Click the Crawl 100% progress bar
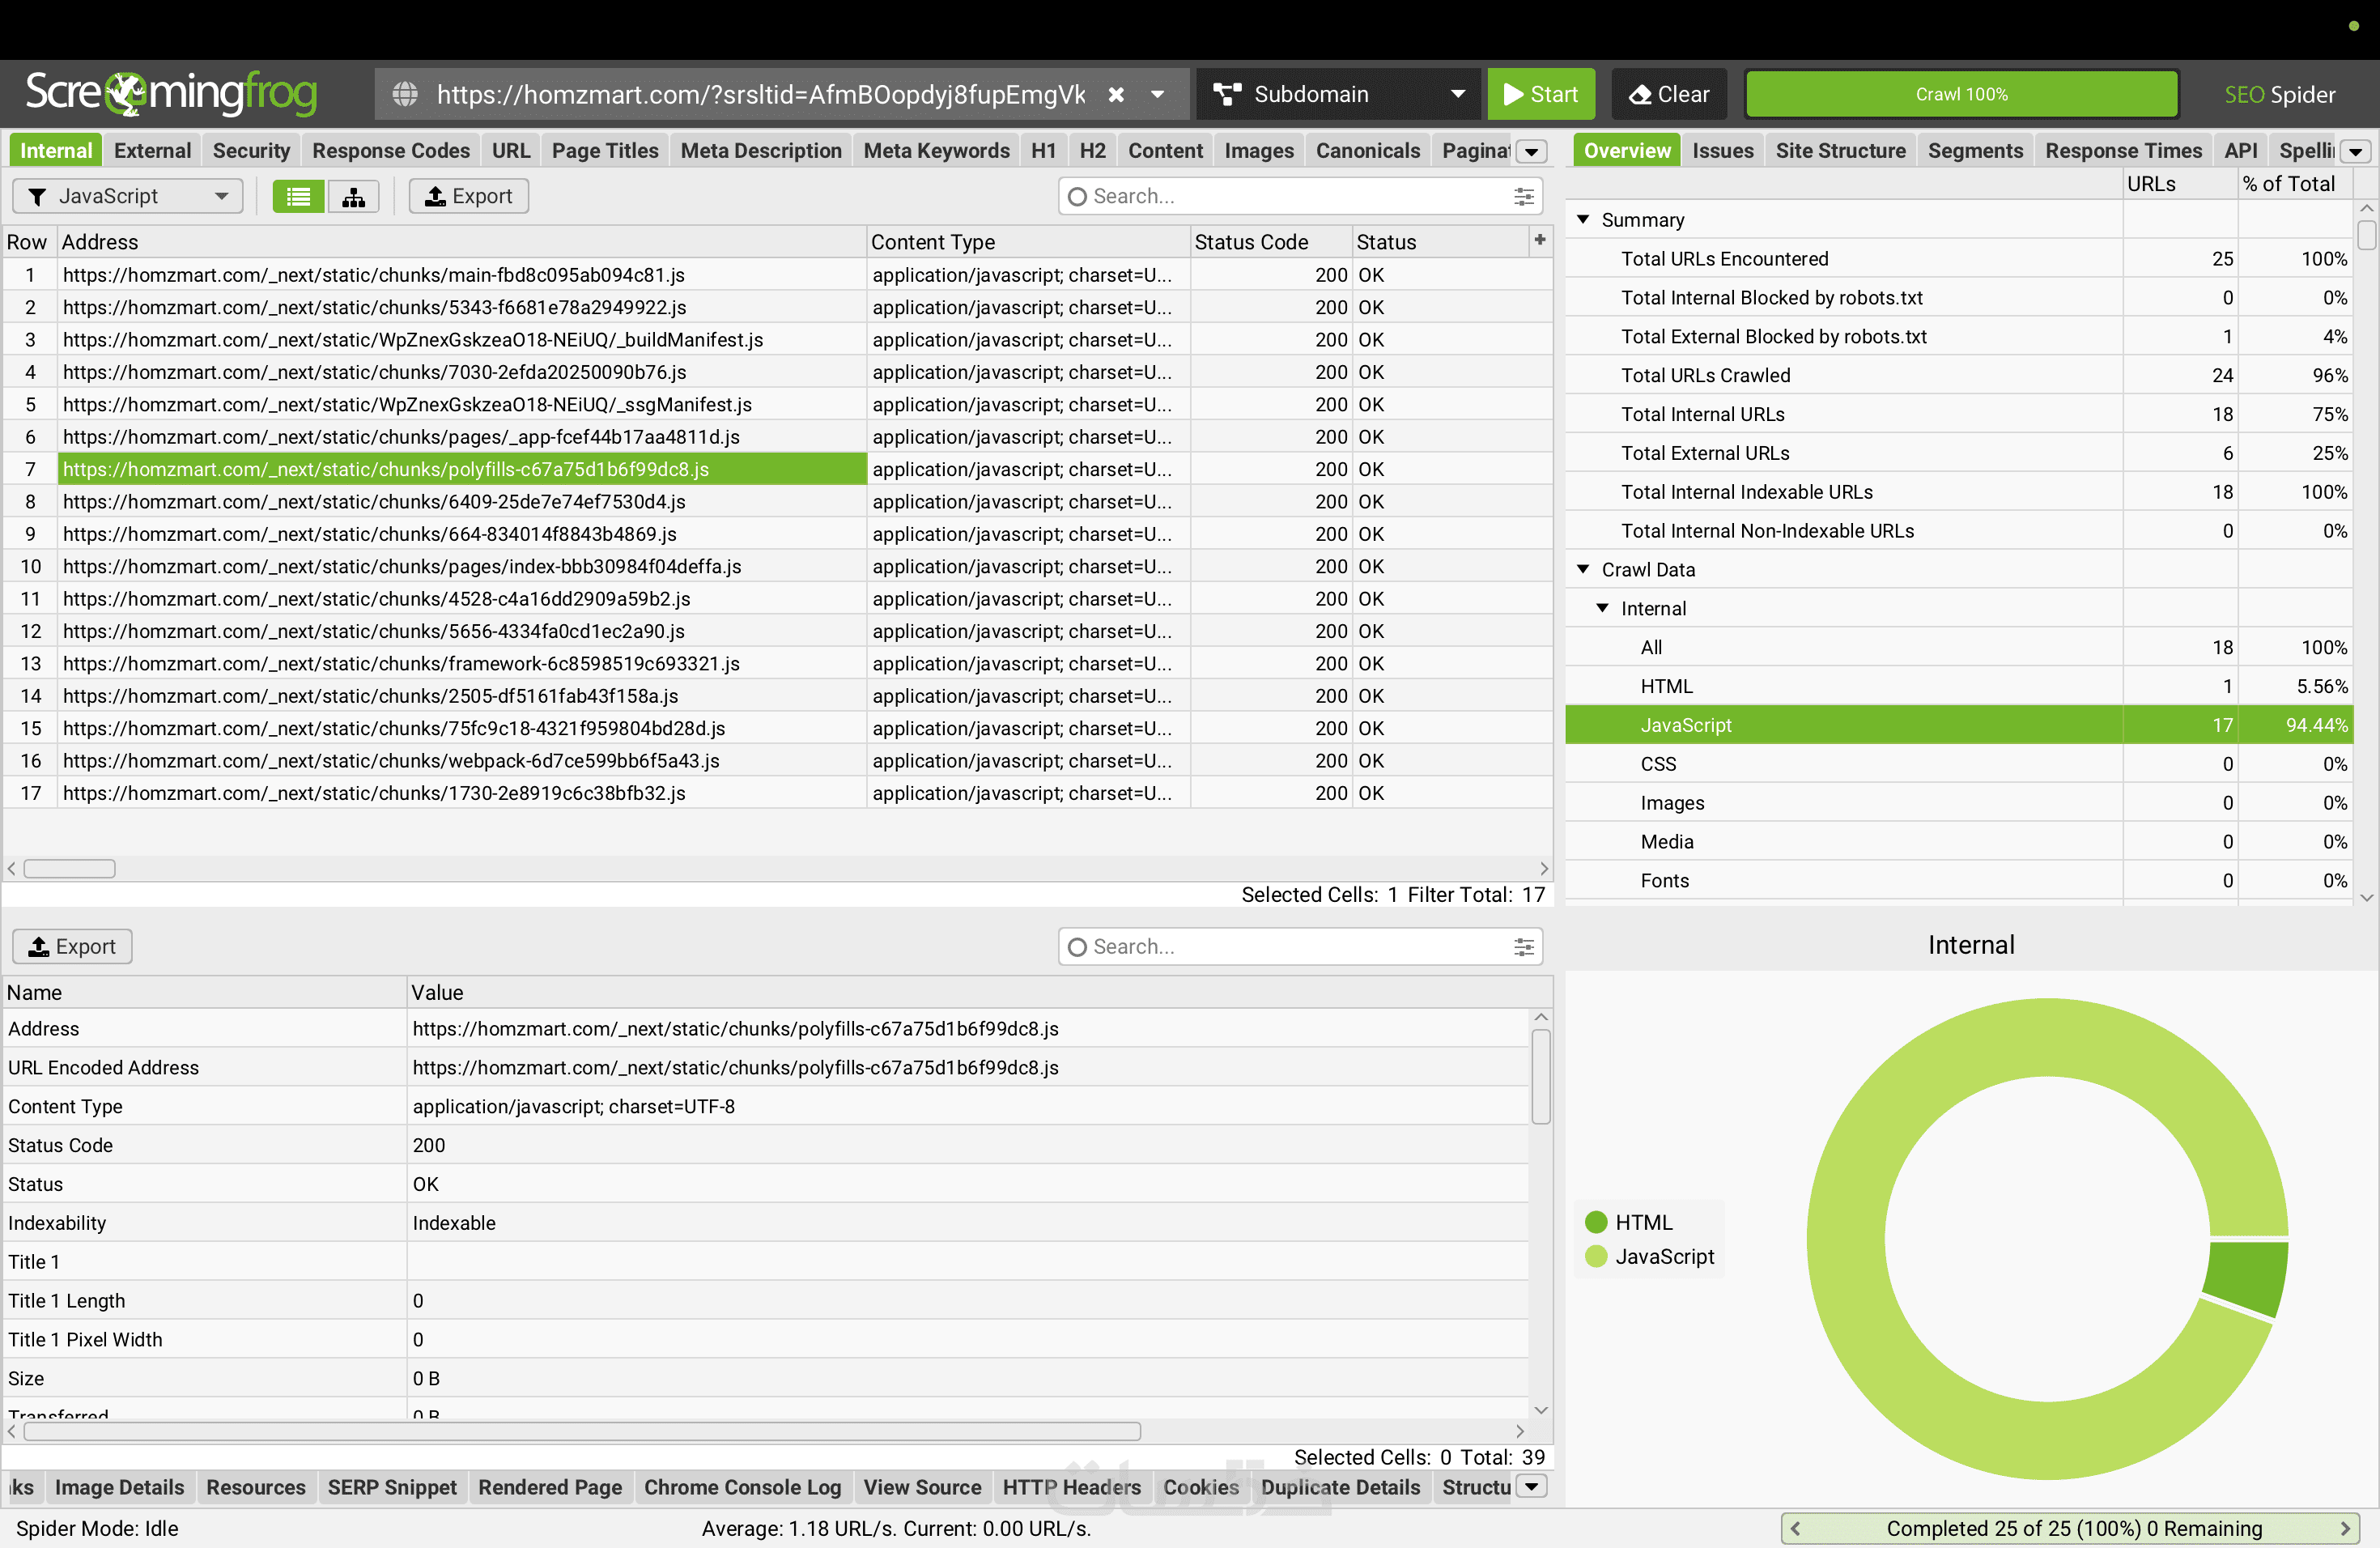Image resolution: width=2380 pixels, height=1548 pixels. point(1960,94)
